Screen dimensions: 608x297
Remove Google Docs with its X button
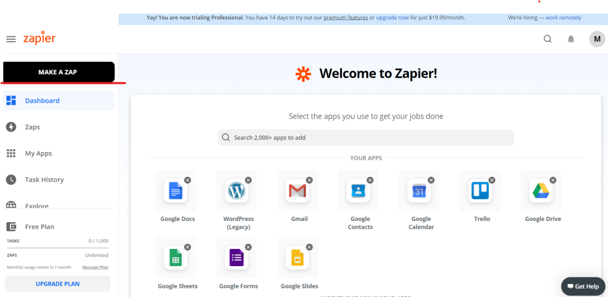pos(188,180)
